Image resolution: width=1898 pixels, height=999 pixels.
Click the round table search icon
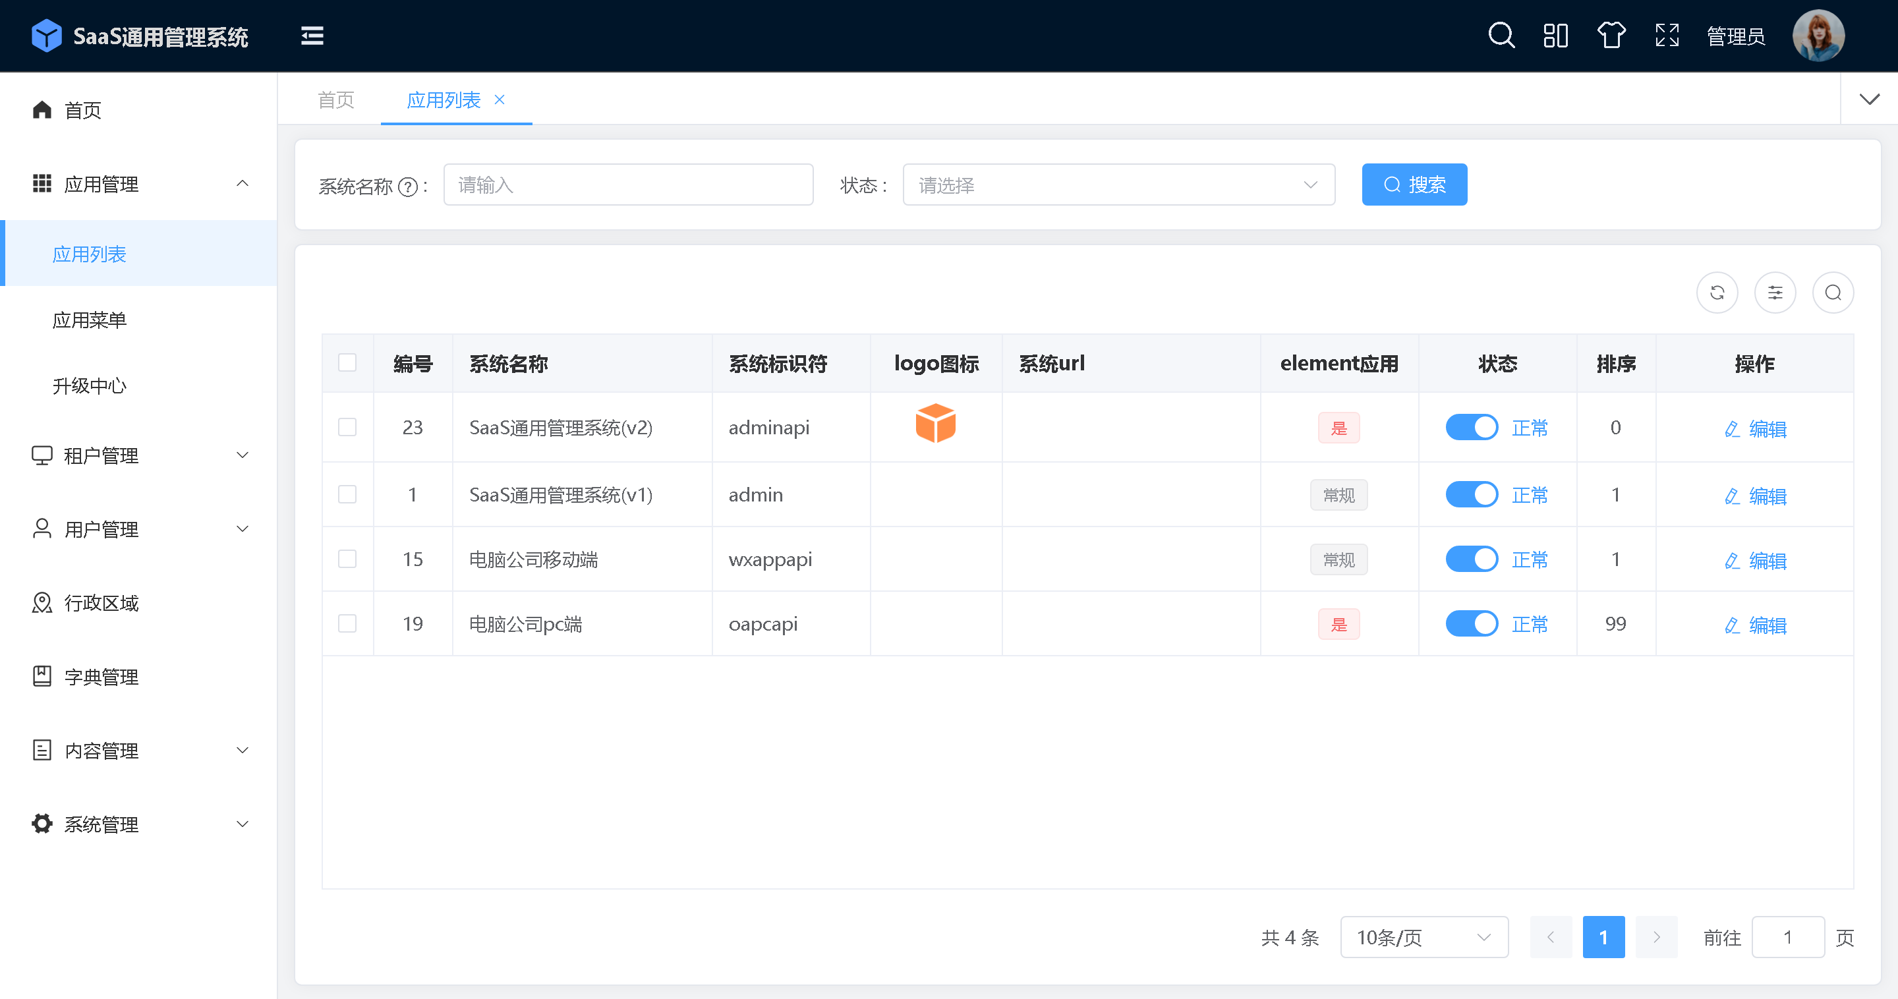coord(1833,293)
